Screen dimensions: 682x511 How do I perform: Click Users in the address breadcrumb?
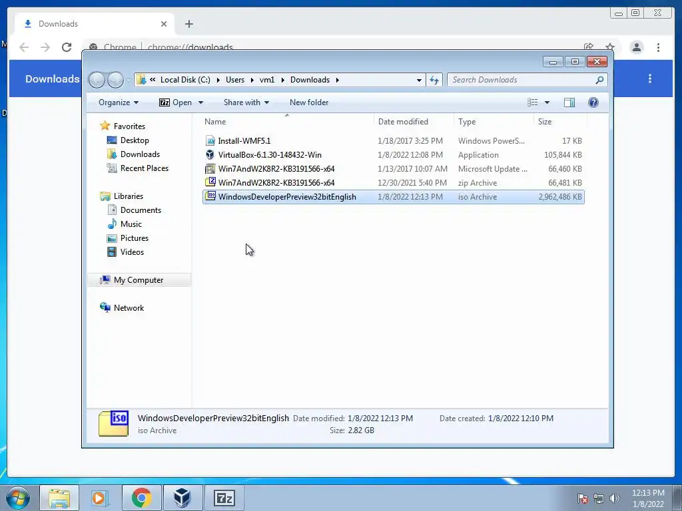click(235, 80)
